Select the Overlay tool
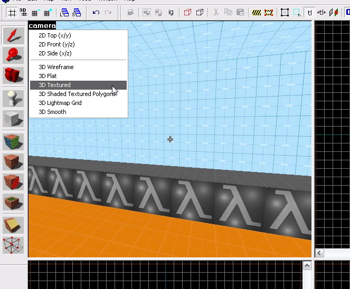 coord(13,202)
